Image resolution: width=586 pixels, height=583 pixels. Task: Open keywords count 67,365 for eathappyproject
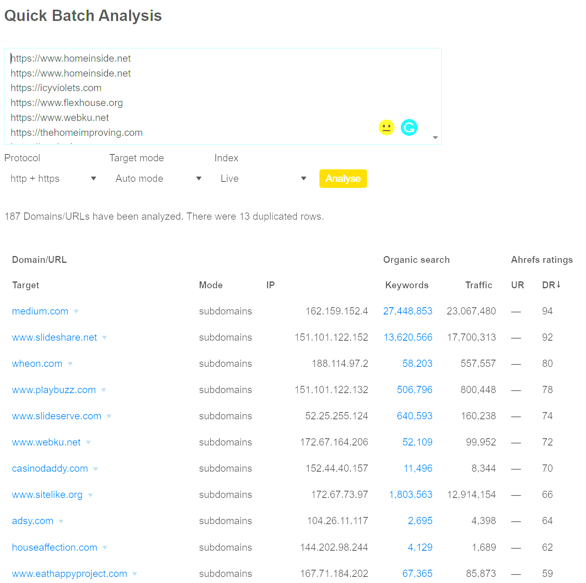[x=417, y=574]
